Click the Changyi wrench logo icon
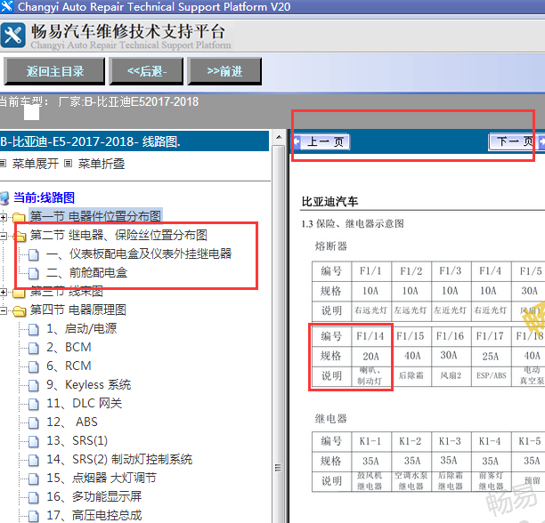 click(x=12, y=35)
